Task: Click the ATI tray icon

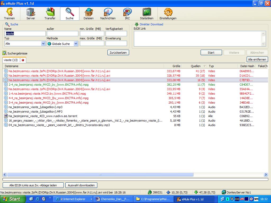Action: pos(242,199)
